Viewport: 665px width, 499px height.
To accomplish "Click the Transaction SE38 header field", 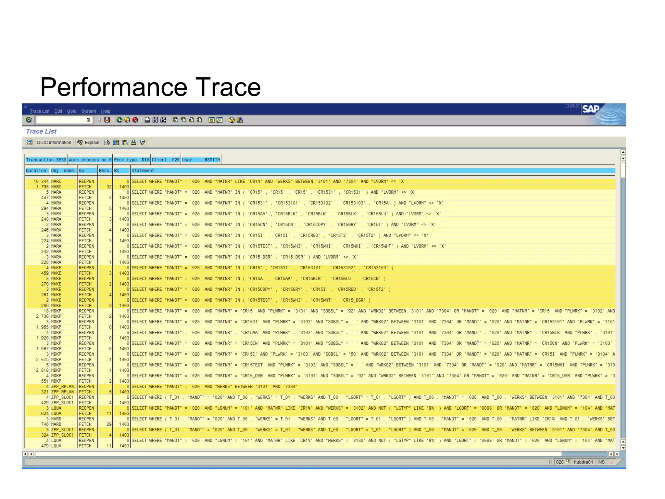I will (x=46, y=160).
